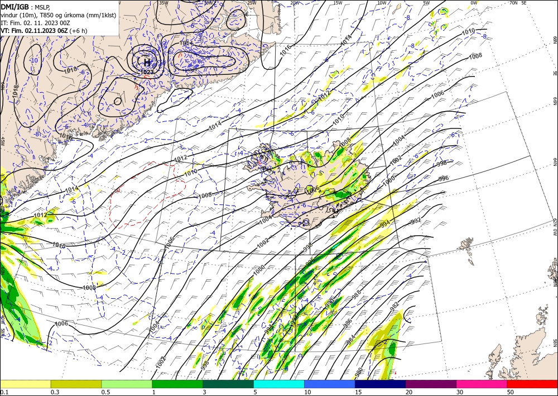Click the 'DMI/IGB : MSLP,' title text

pos(26,7)
